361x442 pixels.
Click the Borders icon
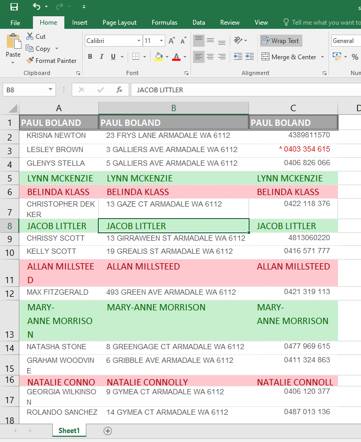136,57
